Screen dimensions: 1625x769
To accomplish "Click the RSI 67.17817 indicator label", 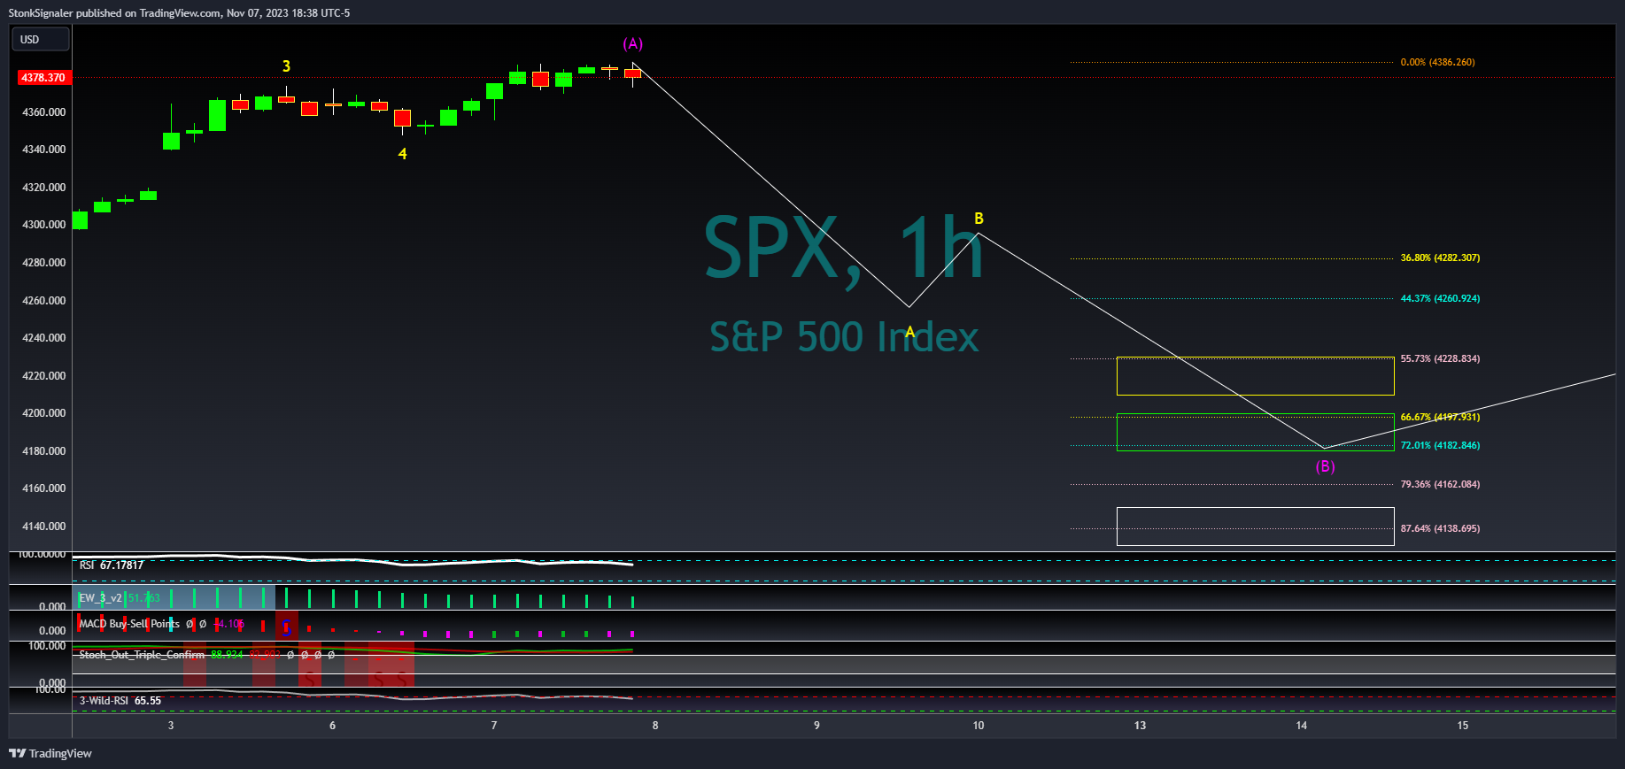I will point(112,565).
